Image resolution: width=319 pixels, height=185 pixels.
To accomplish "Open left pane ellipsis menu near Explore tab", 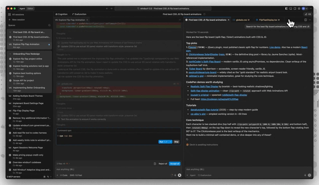I will click(180, 20).
